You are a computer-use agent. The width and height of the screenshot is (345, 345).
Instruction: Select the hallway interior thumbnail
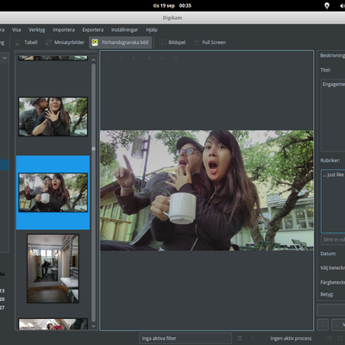point(53,268)
